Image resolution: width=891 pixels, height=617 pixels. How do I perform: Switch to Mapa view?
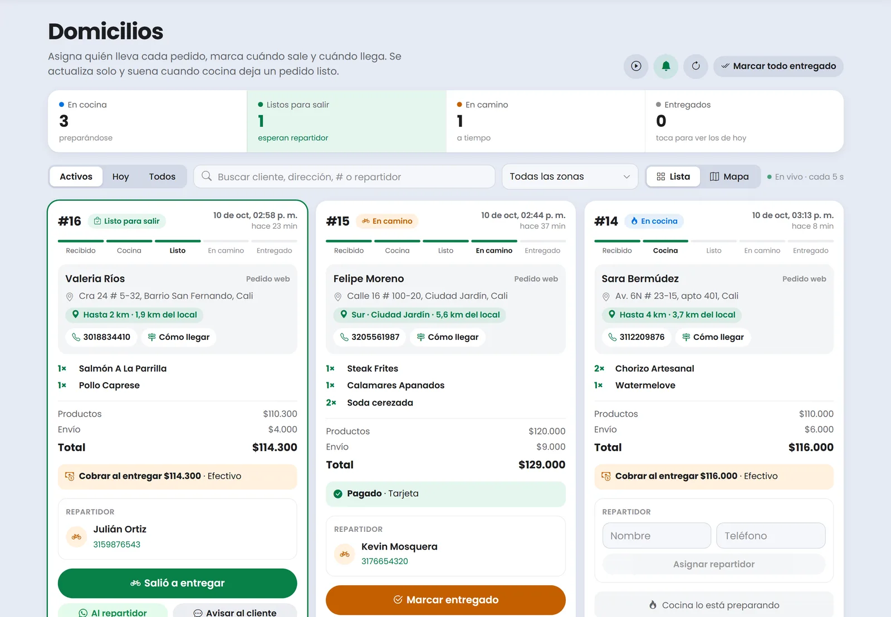point(730,177)
